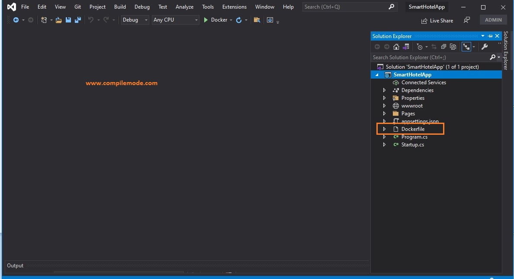Image resolution: width=514 pixels, height=279 pixels.
Task: Open Properties wrench icon in Solution Explorer
Action: click(485, 47)
